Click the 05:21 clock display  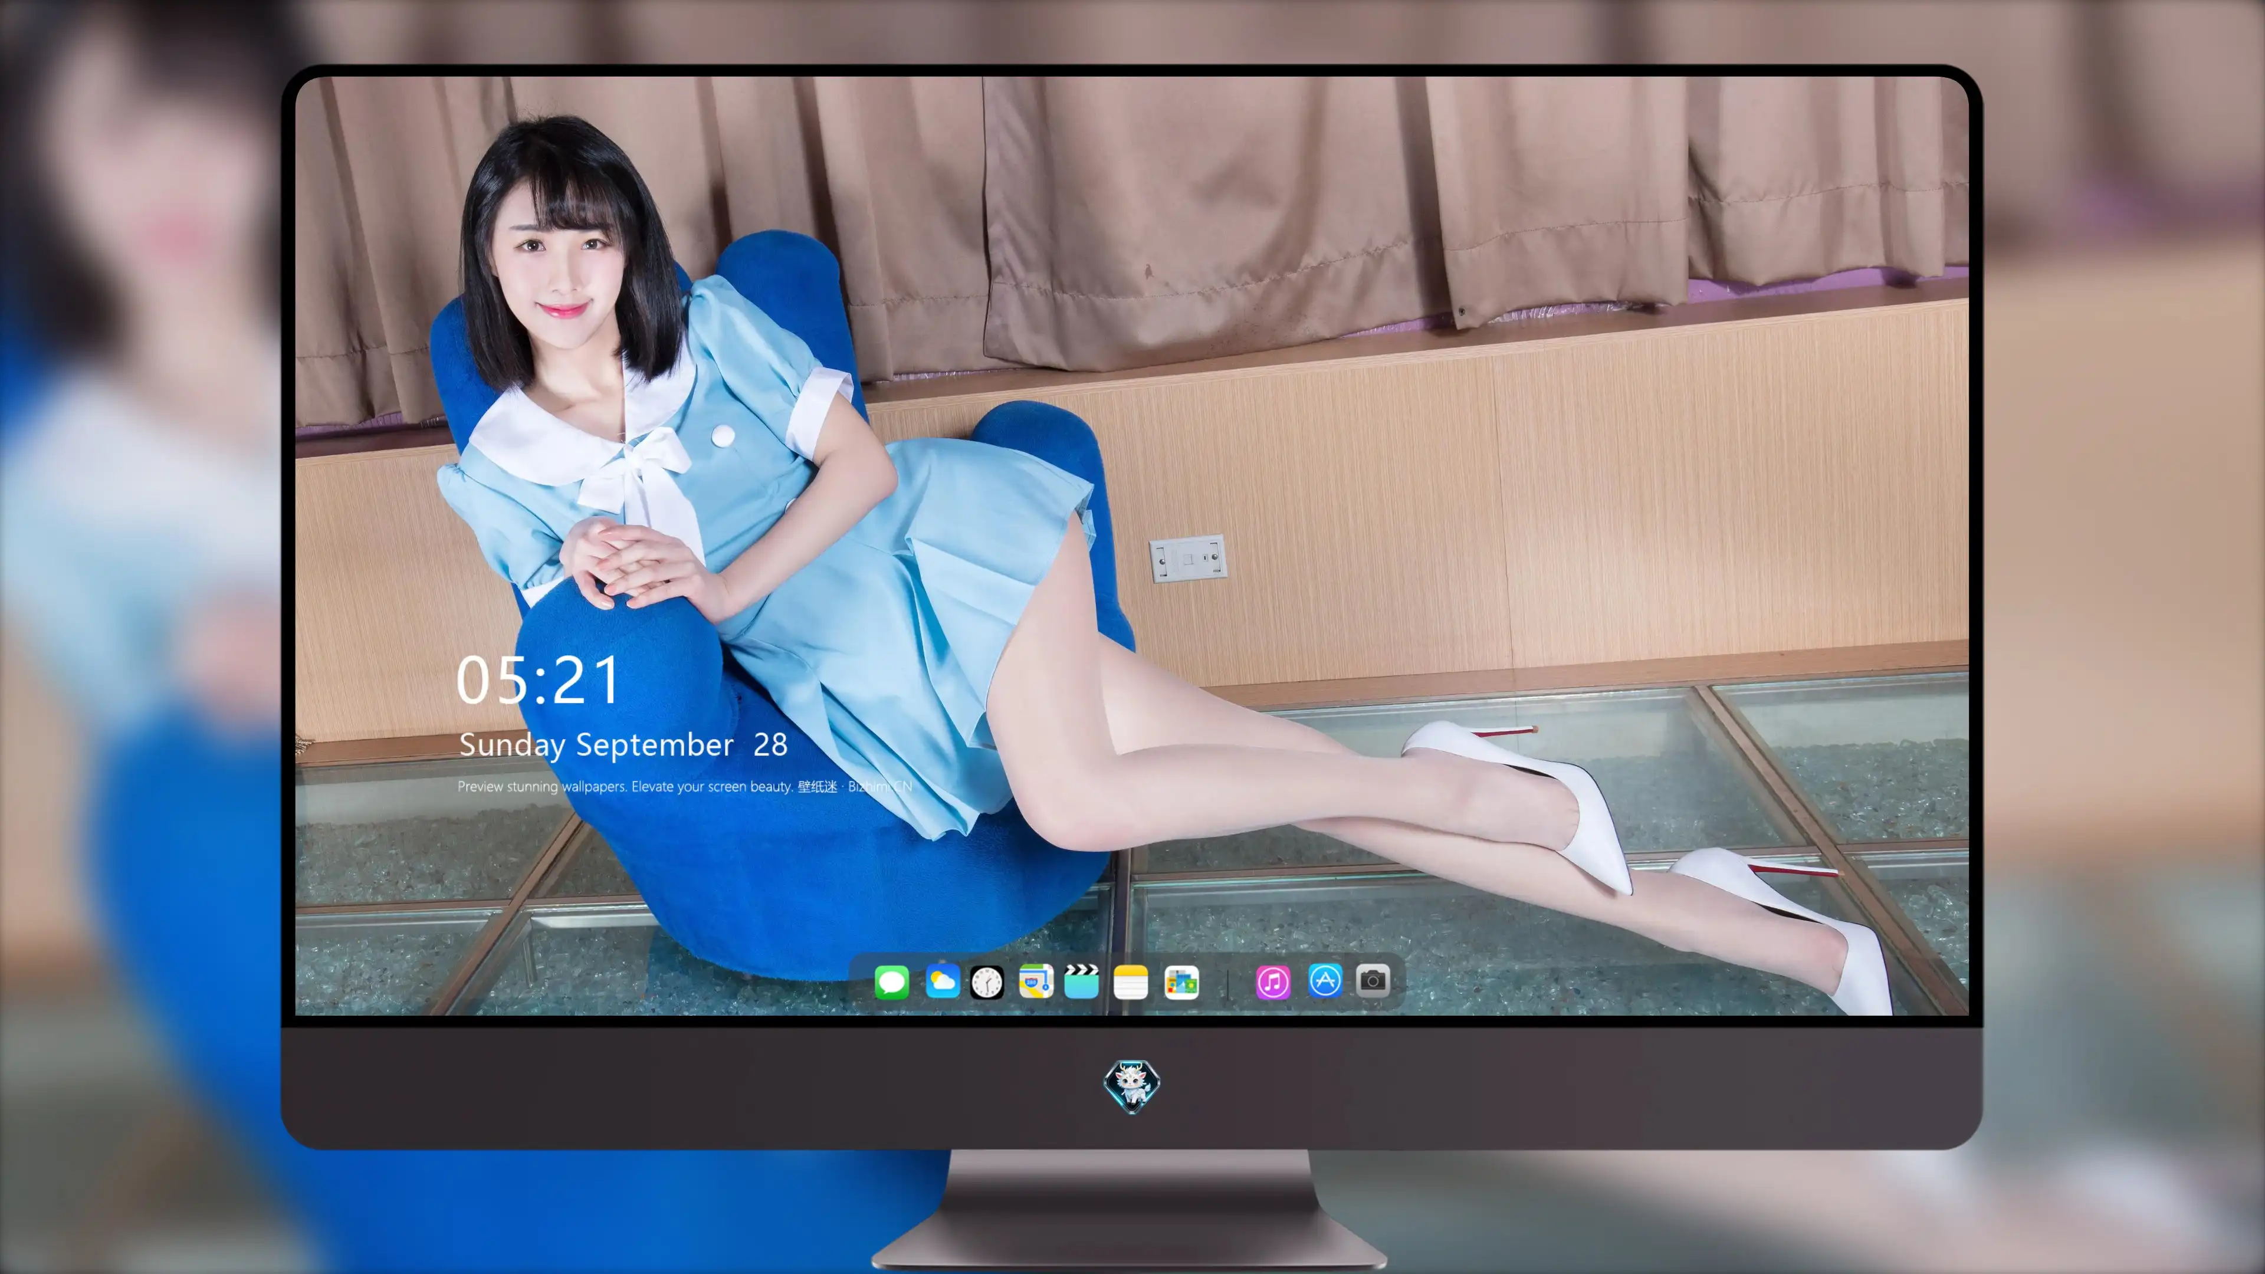(x=538, y=679)
